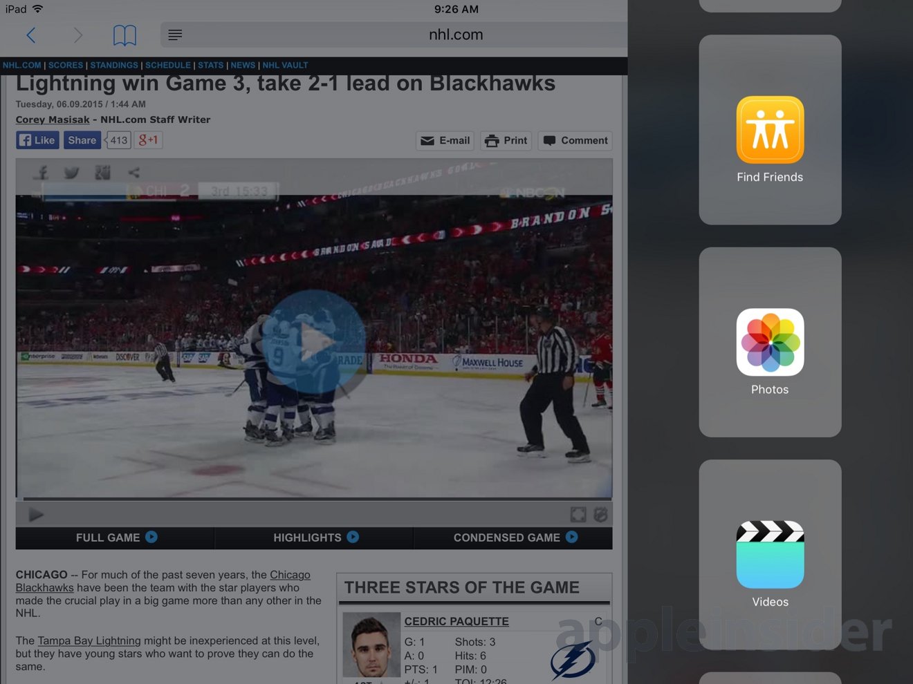
Task: Click the 9:26 AM status bar clock
Action: 456,9
